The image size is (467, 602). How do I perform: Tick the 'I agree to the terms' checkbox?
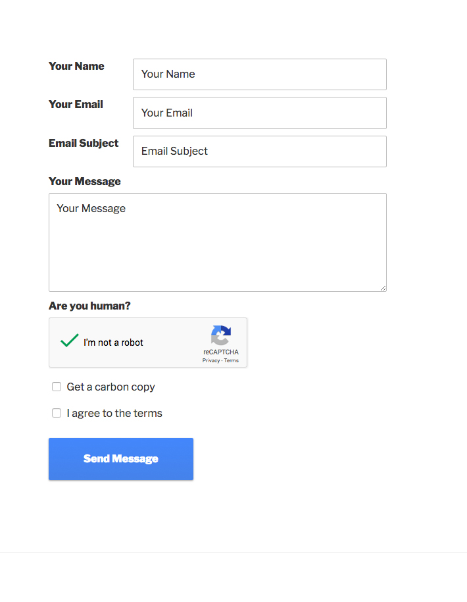(57, 413)
